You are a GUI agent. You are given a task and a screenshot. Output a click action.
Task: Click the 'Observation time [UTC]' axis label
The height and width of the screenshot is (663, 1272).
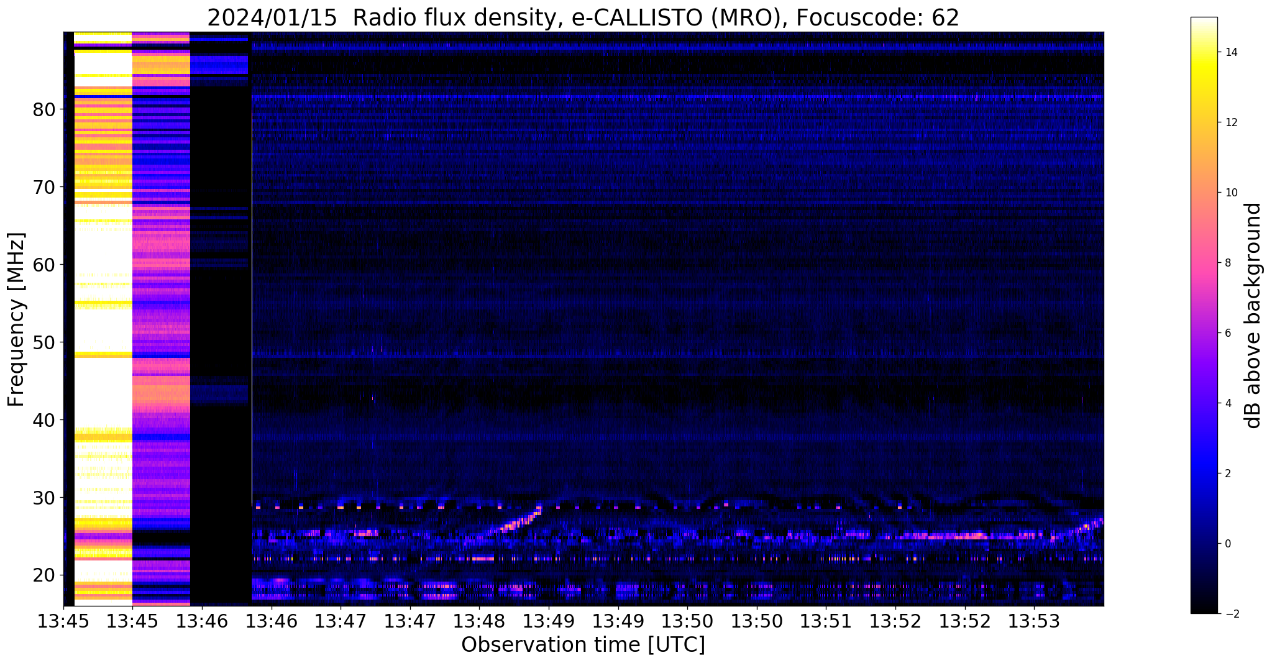[583, 645]
